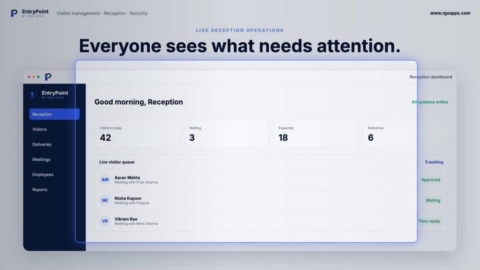
Task: Click the Approved status badge
Action: tap(431, 180)
